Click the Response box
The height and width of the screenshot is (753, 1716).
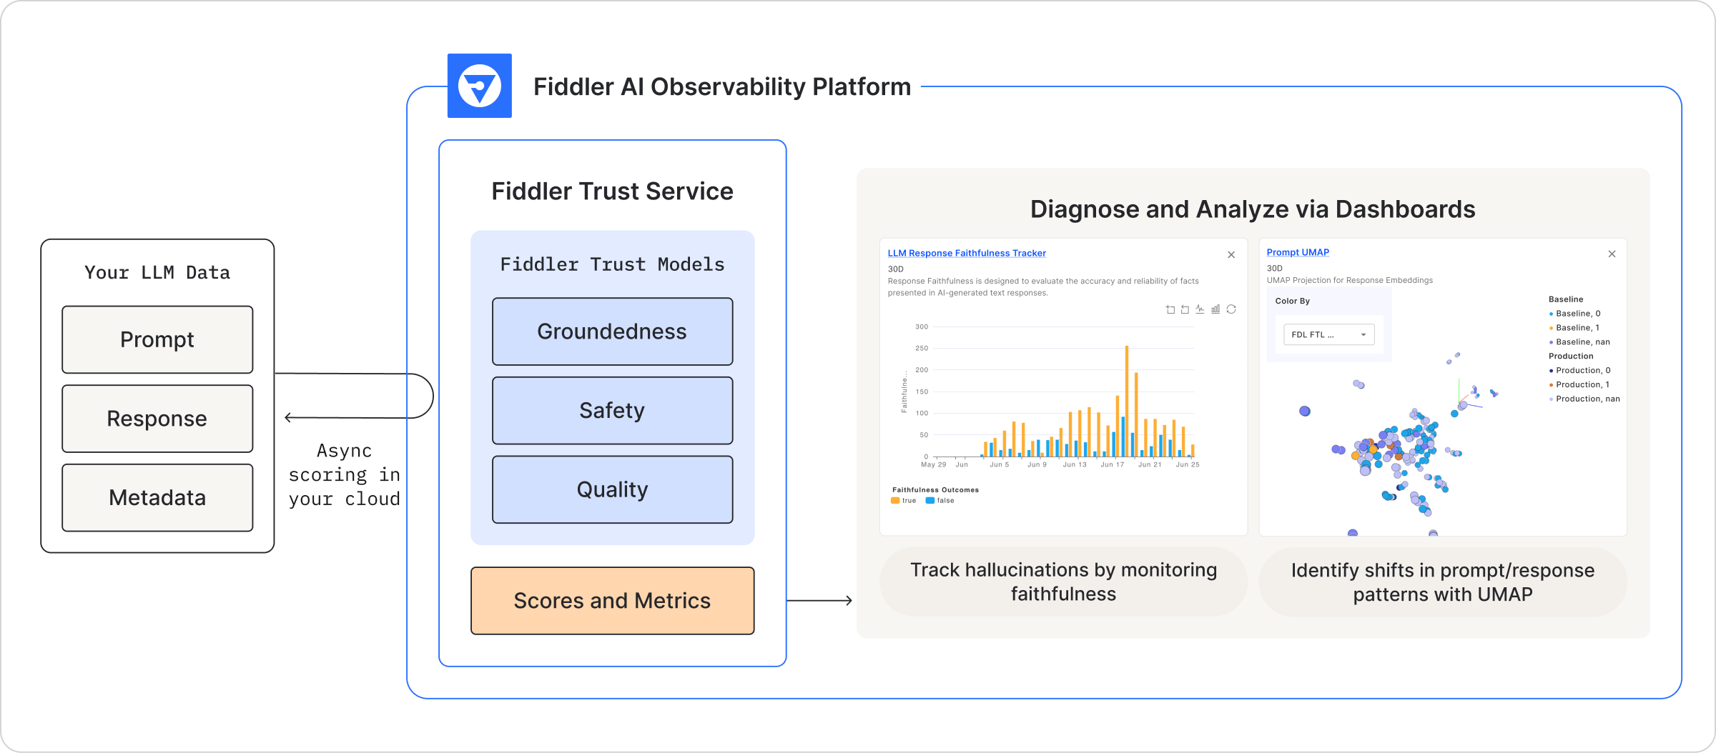coord(157,419)
